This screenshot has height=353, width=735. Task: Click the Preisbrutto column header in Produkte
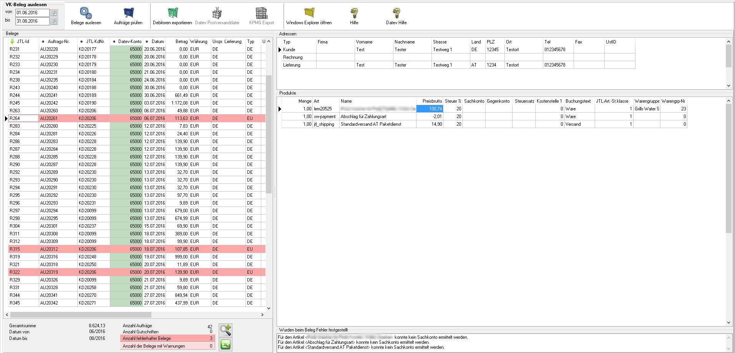[x=432, y=101]
